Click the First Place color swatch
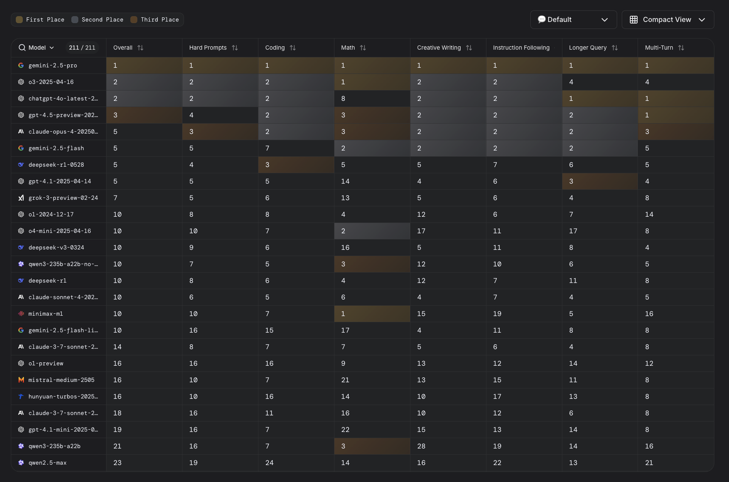 [19, 20]
